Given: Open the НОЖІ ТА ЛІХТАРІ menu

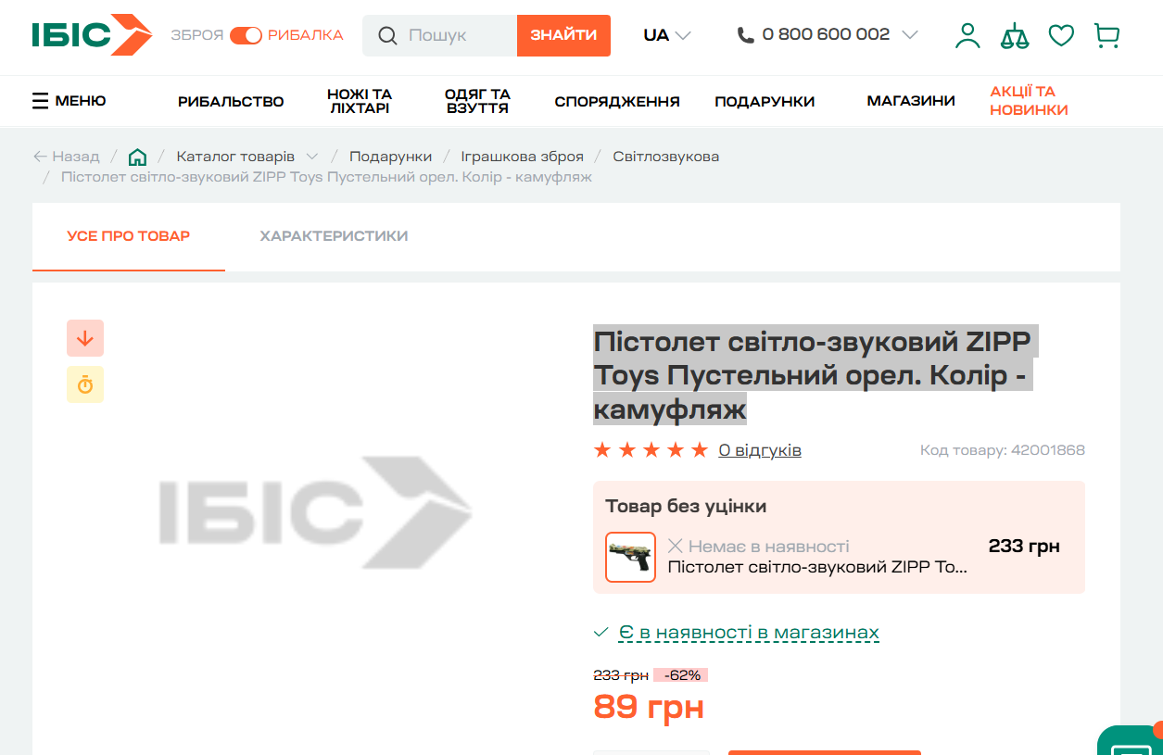Looking at the screenshot, I should pyautogui.click(x=360, y=101).
